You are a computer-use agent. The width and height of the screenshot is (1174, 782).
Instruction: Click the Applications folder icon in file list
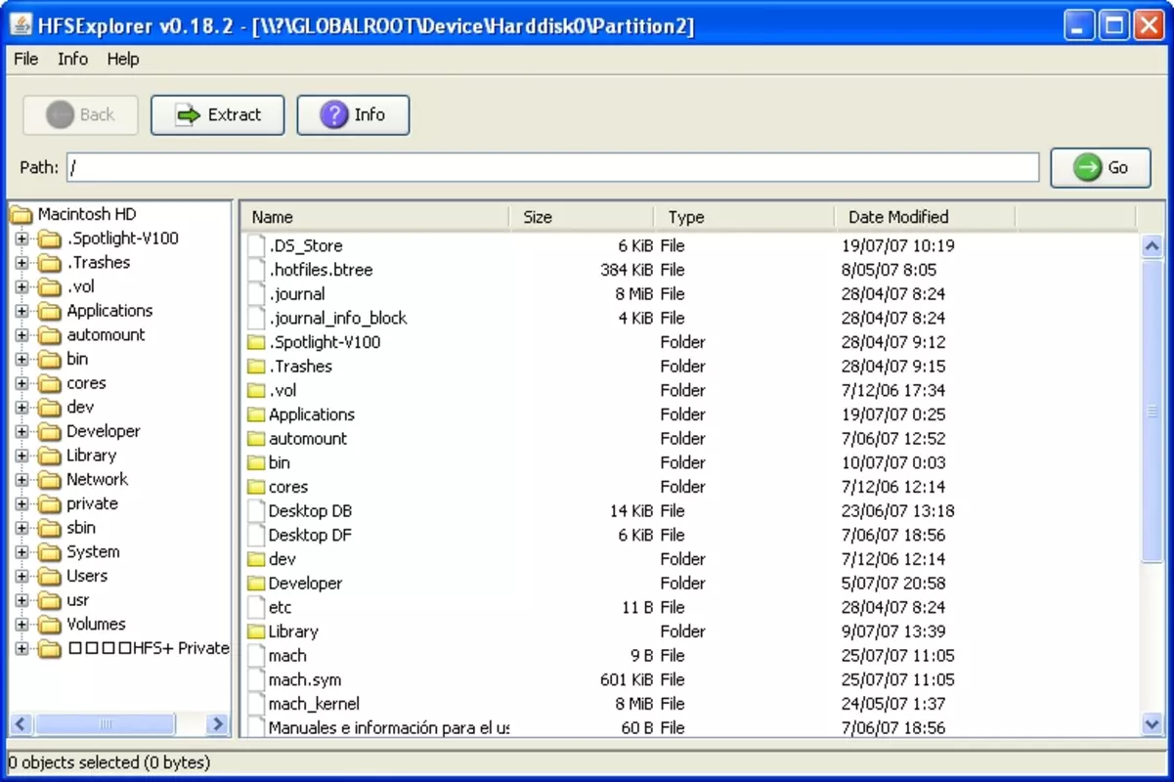(256, 414)
